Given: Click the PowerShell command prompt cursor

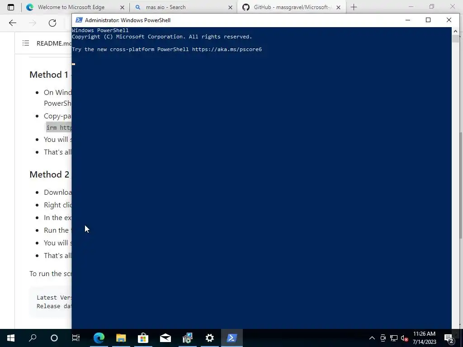Looking at the screenshot, I should click(74, 64).
